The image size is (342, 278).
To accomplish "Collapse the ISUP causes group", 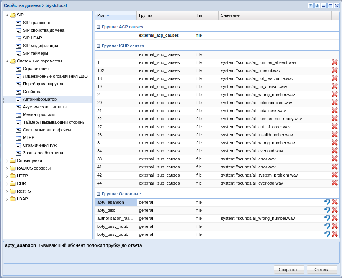I will 98,46.
